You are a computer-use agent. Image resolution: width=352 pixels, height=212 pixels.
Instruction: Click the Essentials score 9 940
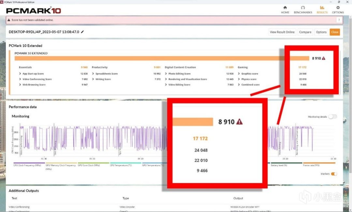84,67
